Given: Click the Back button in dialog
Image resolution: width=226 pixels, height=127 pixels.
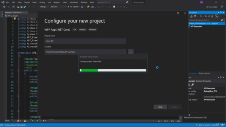Looking at the screenshot, I should [160, 107].
